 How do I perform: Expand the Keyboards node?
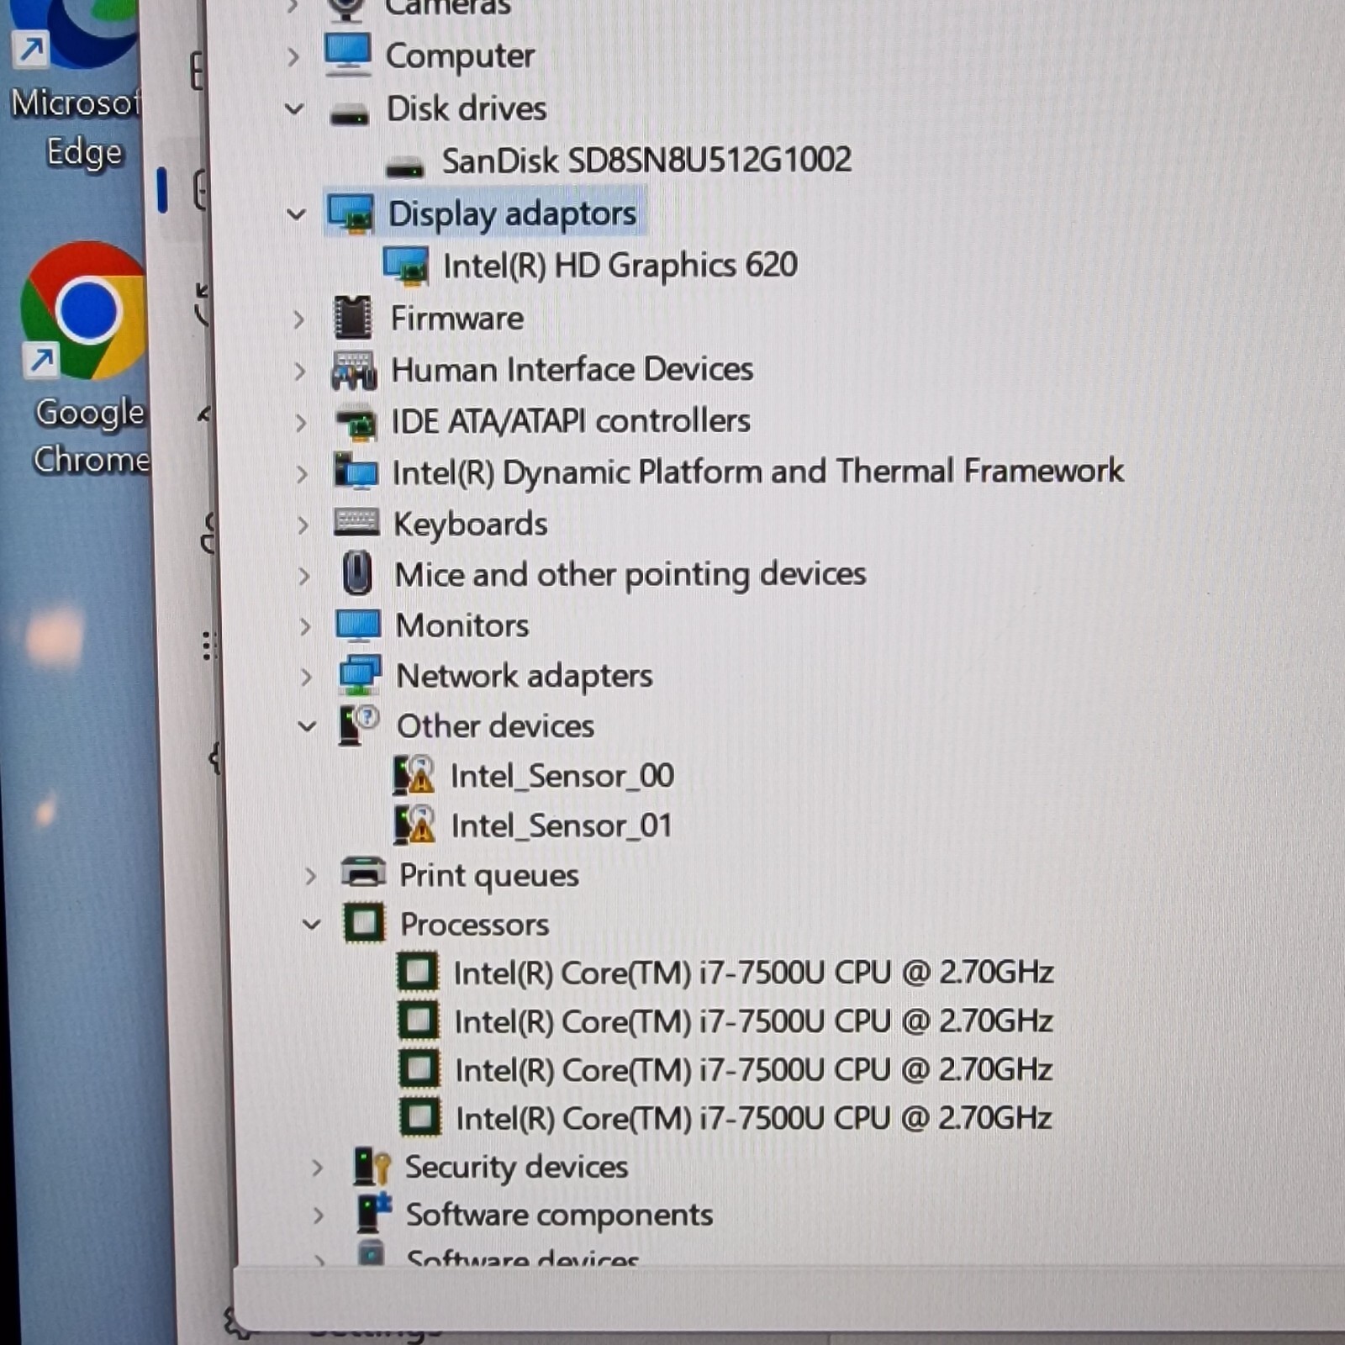303,525
